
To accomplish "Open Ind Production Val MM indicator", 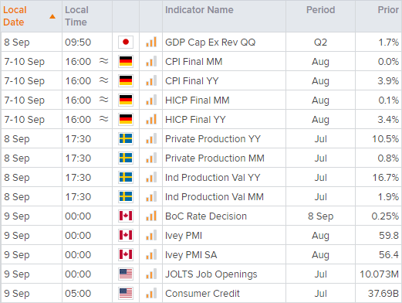I will coord(215,196).
